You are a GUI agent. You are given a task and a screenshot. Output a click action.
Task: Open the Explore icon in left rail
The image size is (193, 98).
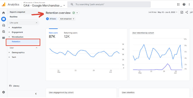[x=4, y=25]
